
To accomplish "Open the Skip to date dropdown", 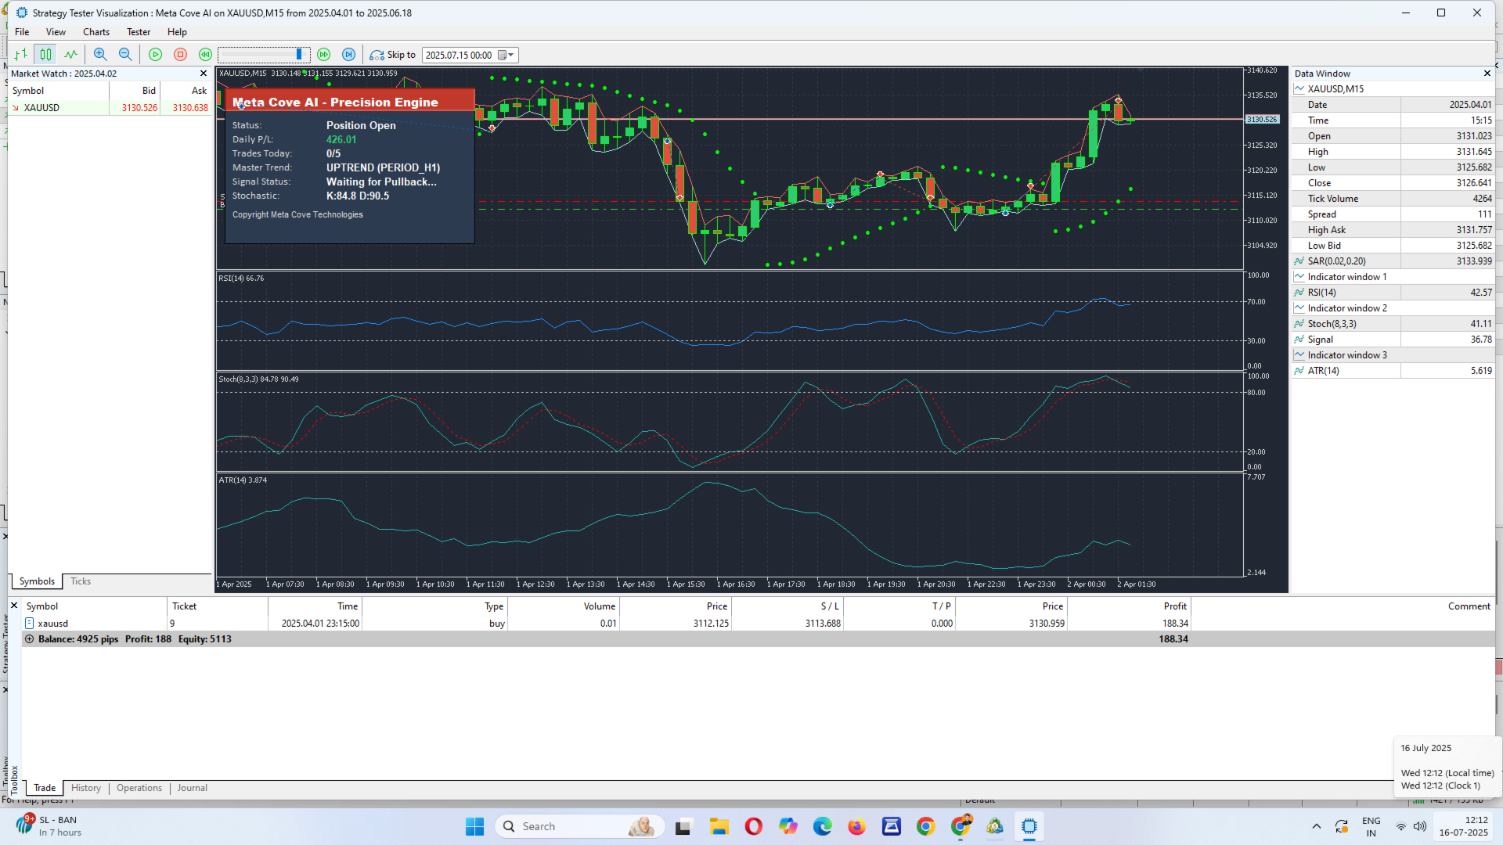I will tap(511, 55).
